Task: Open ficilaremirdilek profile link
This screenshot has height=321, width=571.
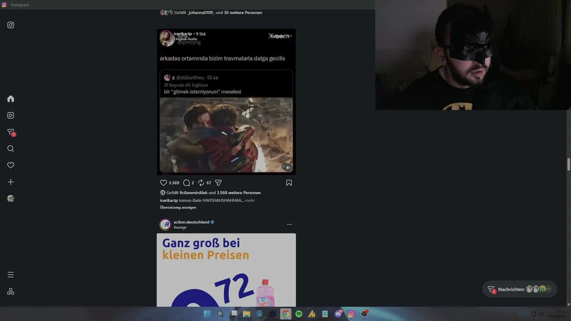Action: point(193,193)
